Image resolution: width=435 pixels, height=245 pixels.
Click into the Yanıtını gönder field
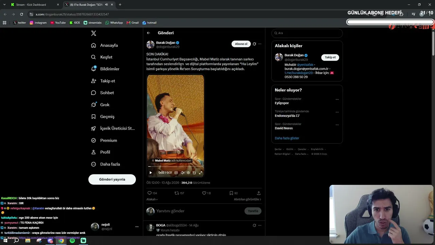(x=199, y=211)
